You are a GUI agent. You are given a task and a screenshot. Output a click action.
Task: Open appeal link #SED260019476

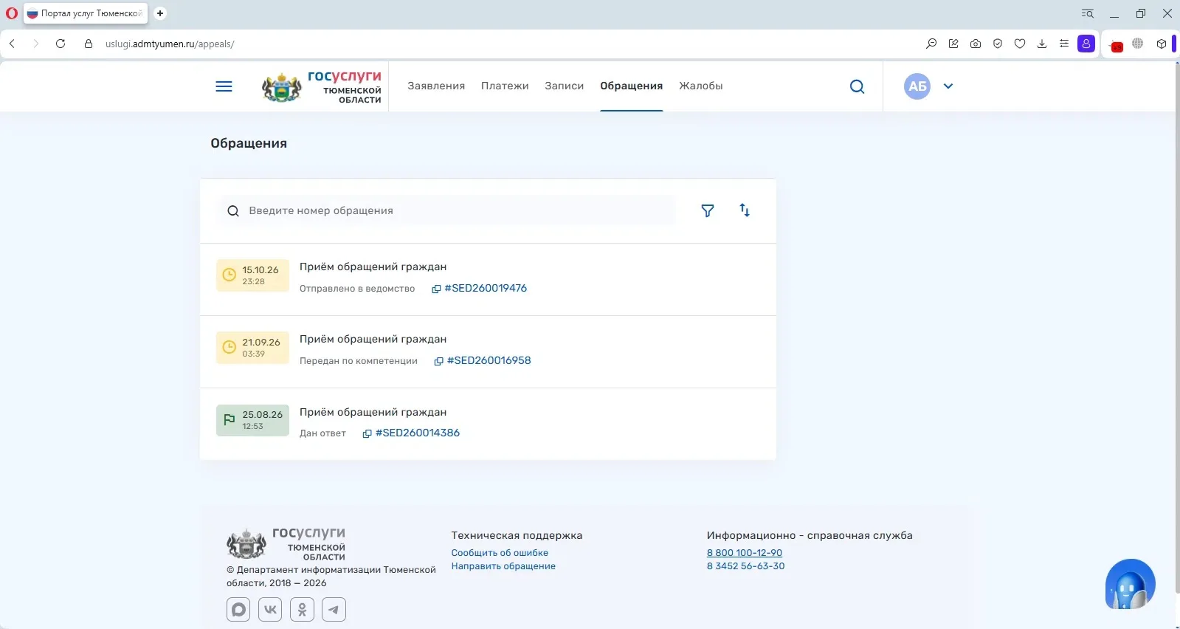pyautogui.click(x=486, y=288)
